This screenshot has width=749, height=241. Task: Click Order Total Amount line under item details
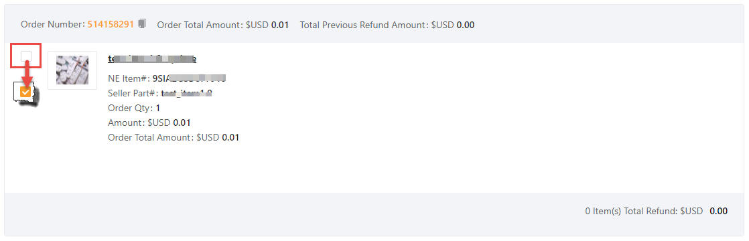pyautogui.click(x=174, y=137)
